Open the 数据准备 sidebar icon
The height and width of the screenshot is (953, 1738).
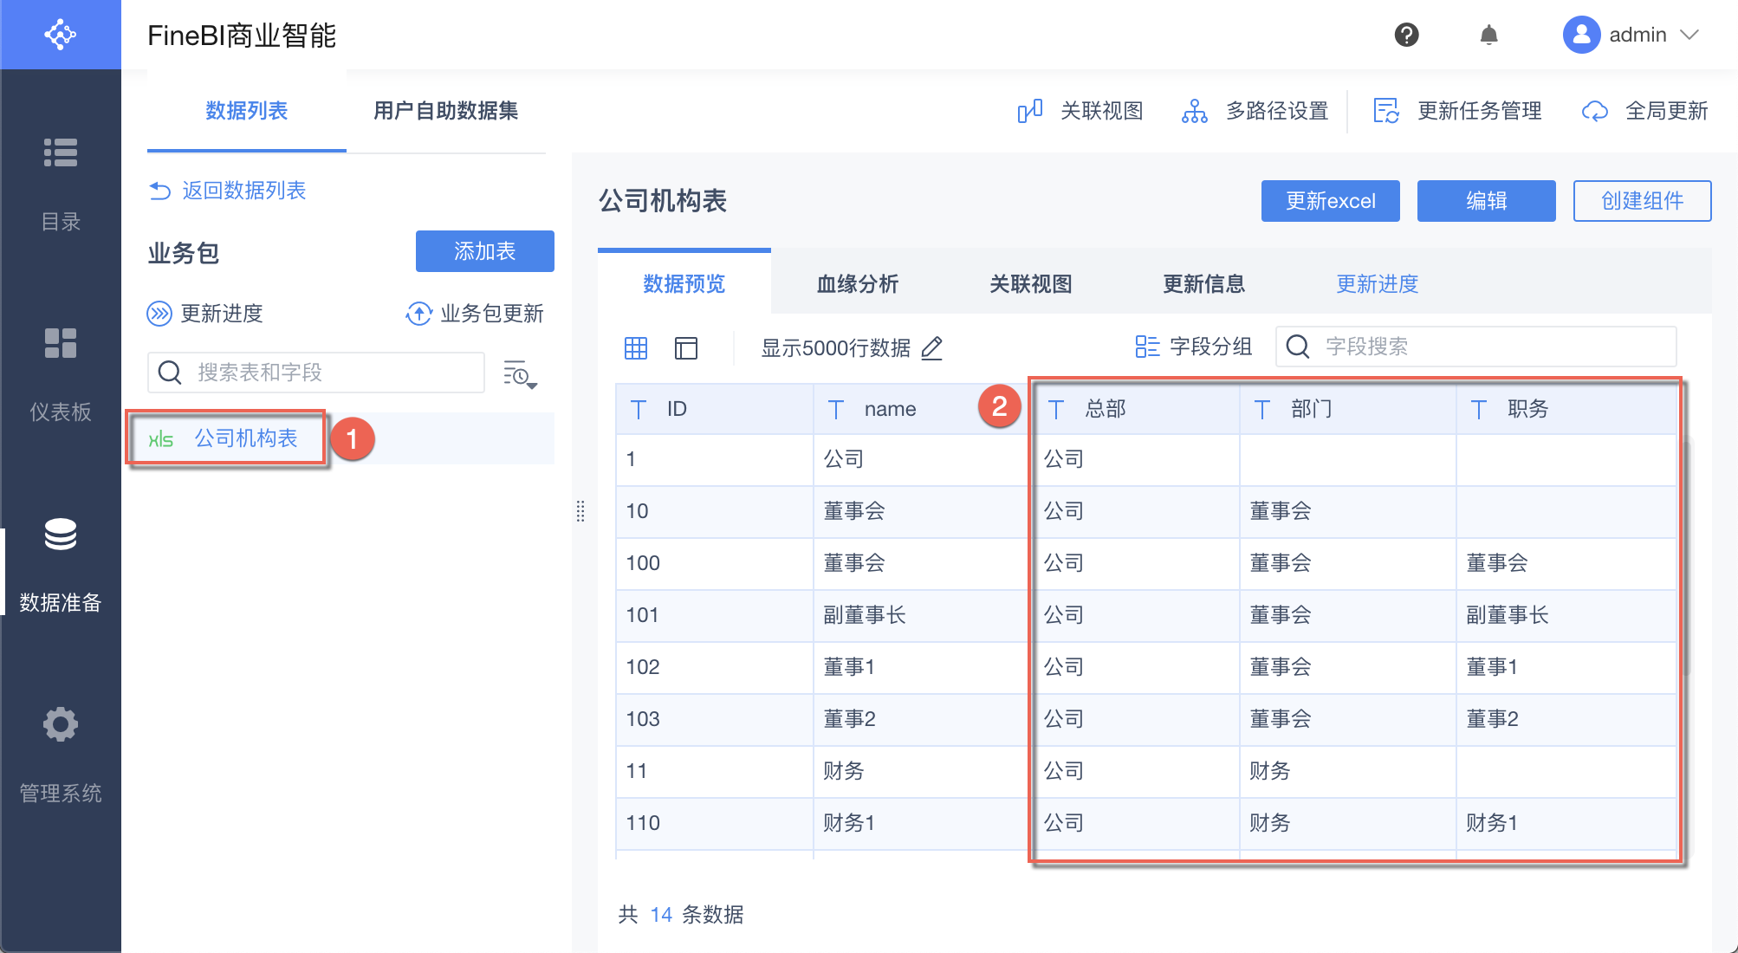click(x=61, y=535)
